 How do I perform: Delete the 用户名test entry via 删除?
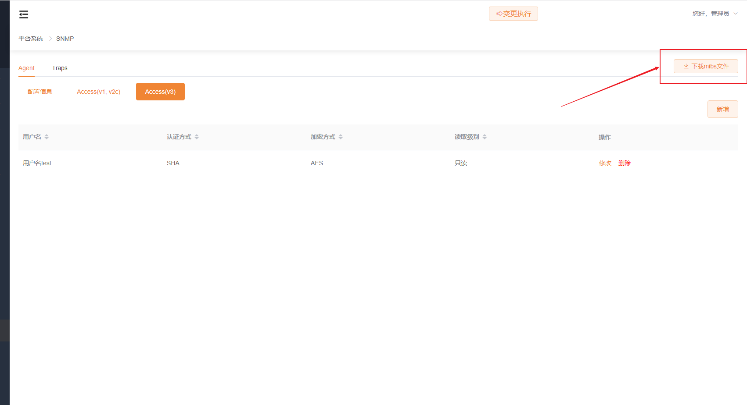point(624,163)
